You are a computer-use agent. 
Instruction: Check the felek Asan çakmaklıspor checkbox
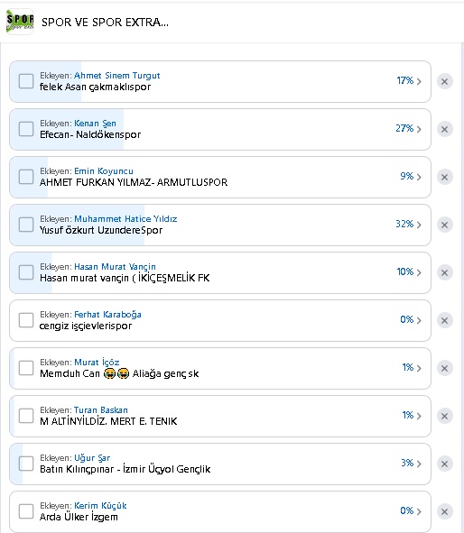click(x=26, y=81)
